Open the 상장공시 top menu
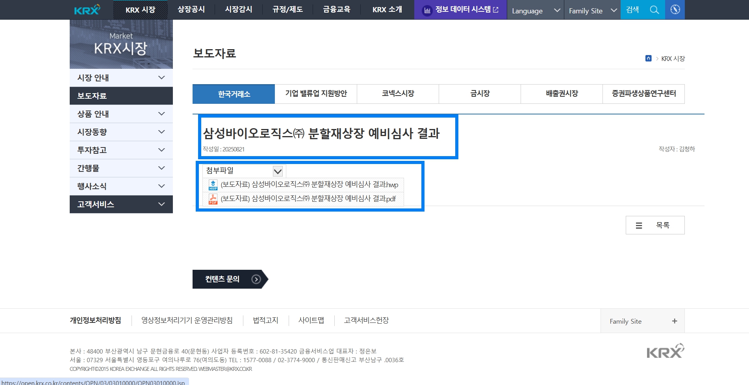The width and height of the screenshot is (749, 385). coord(191,9)
